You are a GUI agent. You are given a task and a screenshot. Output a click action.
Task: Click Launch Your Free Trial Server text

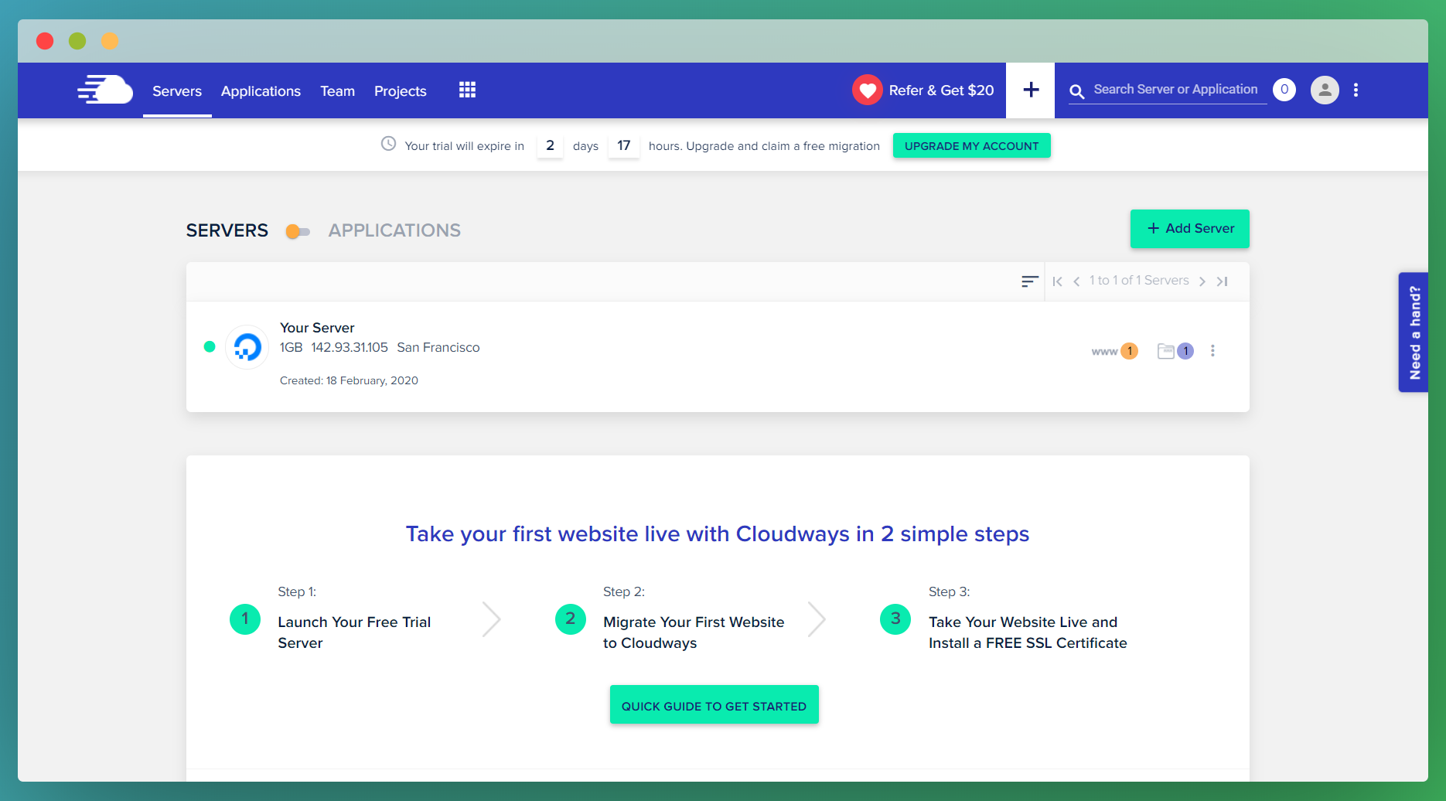point(354,632)
